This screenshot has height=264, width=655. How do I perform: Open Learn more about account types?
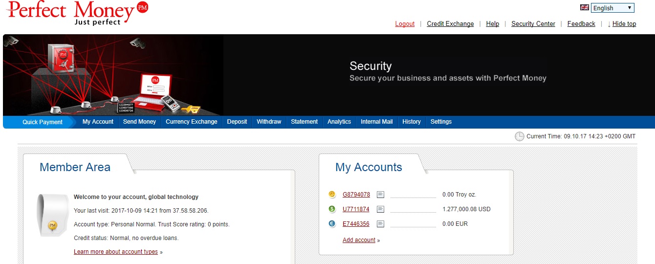point(116,252)
